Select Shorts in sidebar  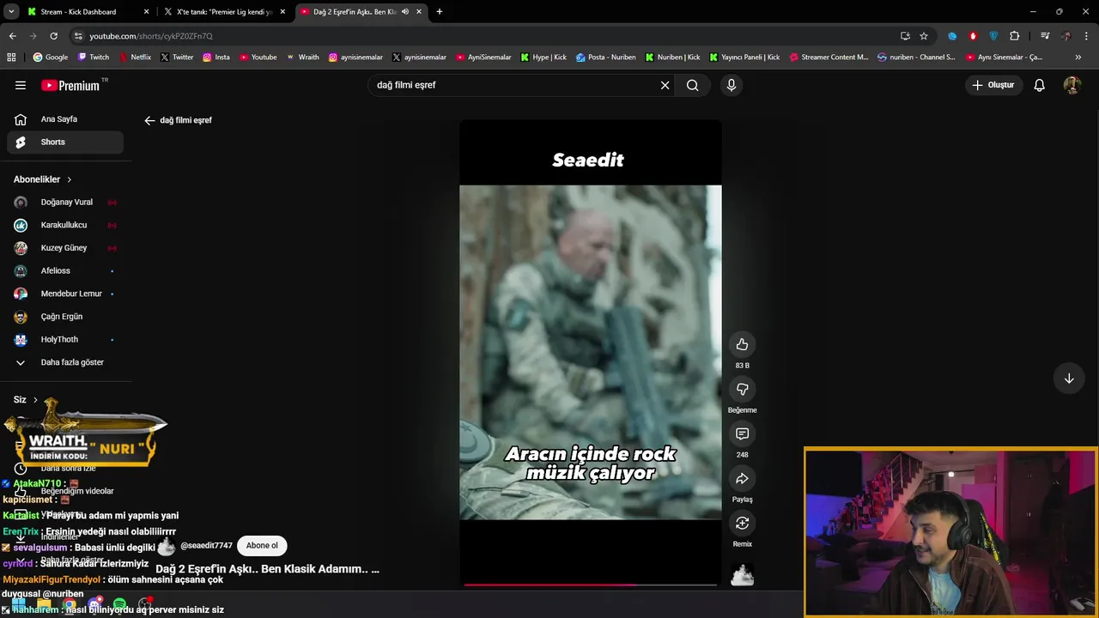click(65, 142)
